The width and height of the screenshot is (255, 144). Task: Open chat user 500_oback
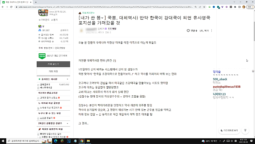tap(220, 79)
